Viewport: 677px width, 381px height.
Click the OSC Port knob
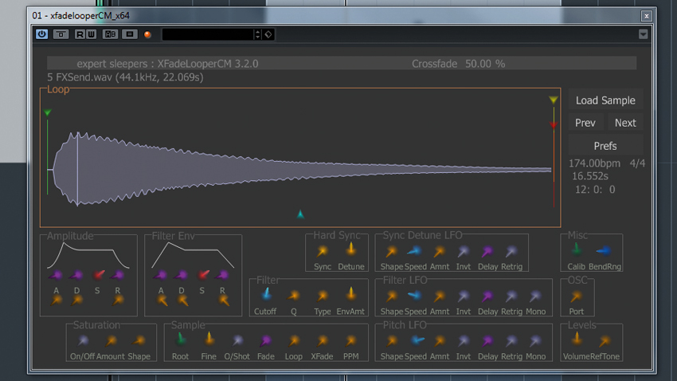point(576,297)
